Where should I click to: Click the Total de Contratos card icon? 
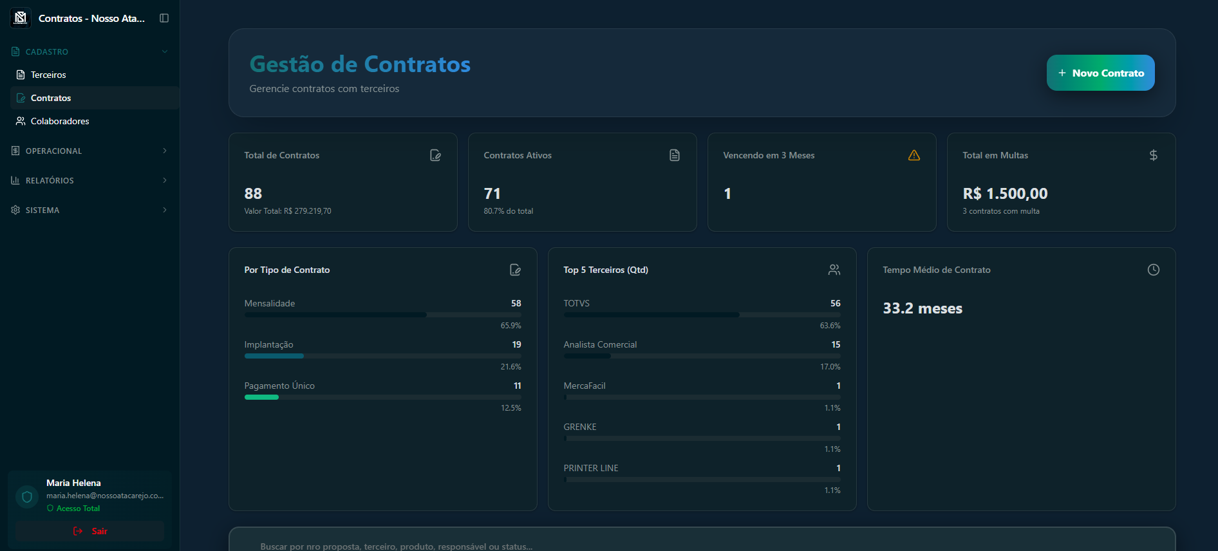(436, 155)
